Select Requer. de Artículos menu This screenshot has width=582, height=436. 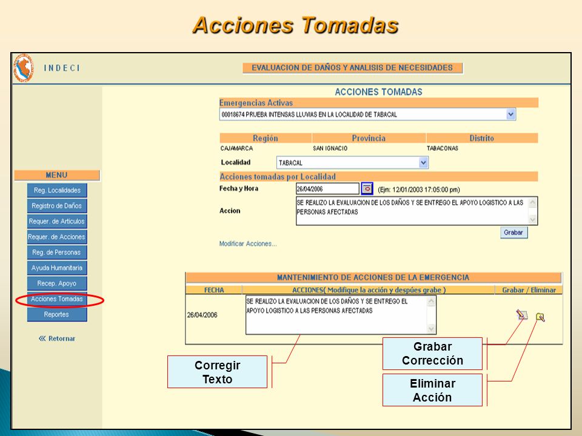click(x=57, y=222)
